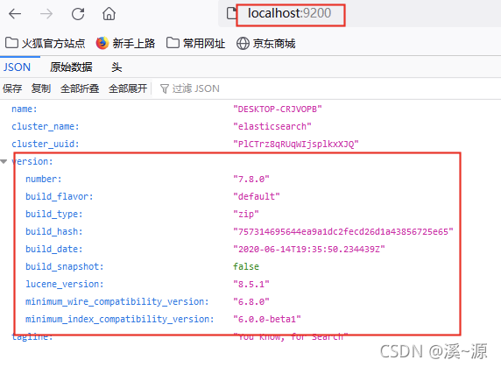Click 全部折叠 to collapse all

pyautogui.click(x=80, y=88)
